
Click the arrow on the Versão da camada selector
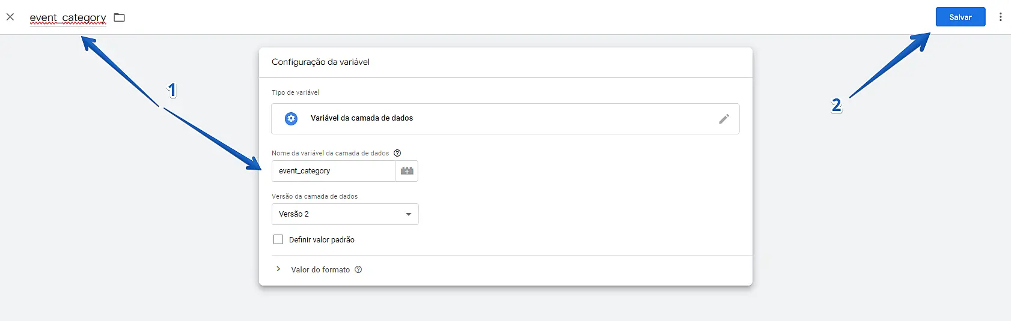coord(408,214)
